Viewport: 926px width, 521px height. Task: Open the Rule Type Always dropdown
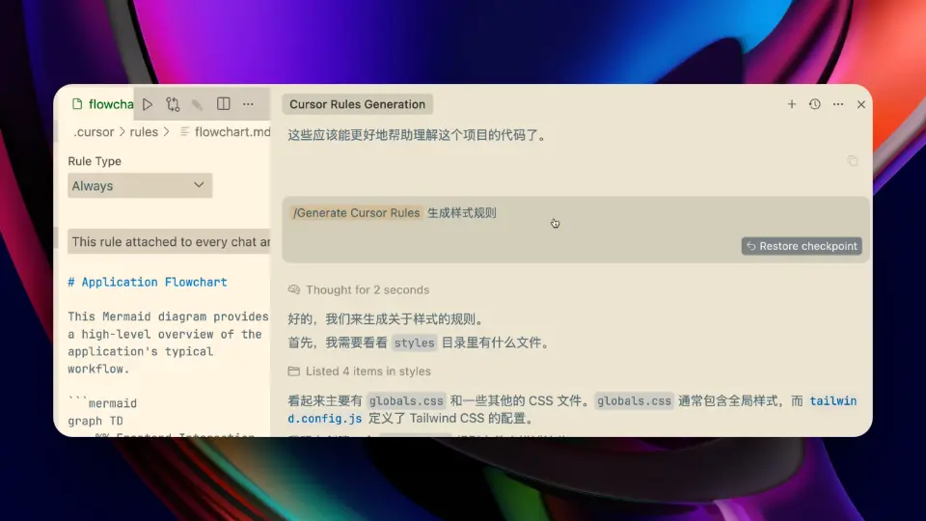[140, 185]
